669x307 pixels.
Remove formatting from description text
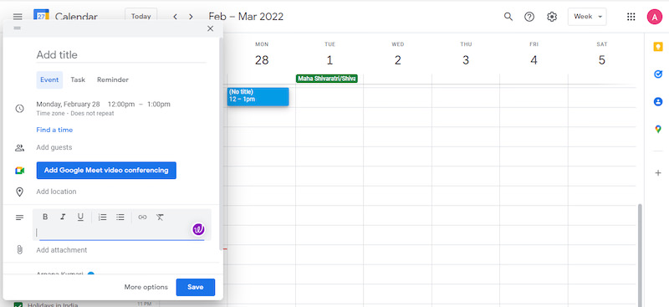[160, 217]
